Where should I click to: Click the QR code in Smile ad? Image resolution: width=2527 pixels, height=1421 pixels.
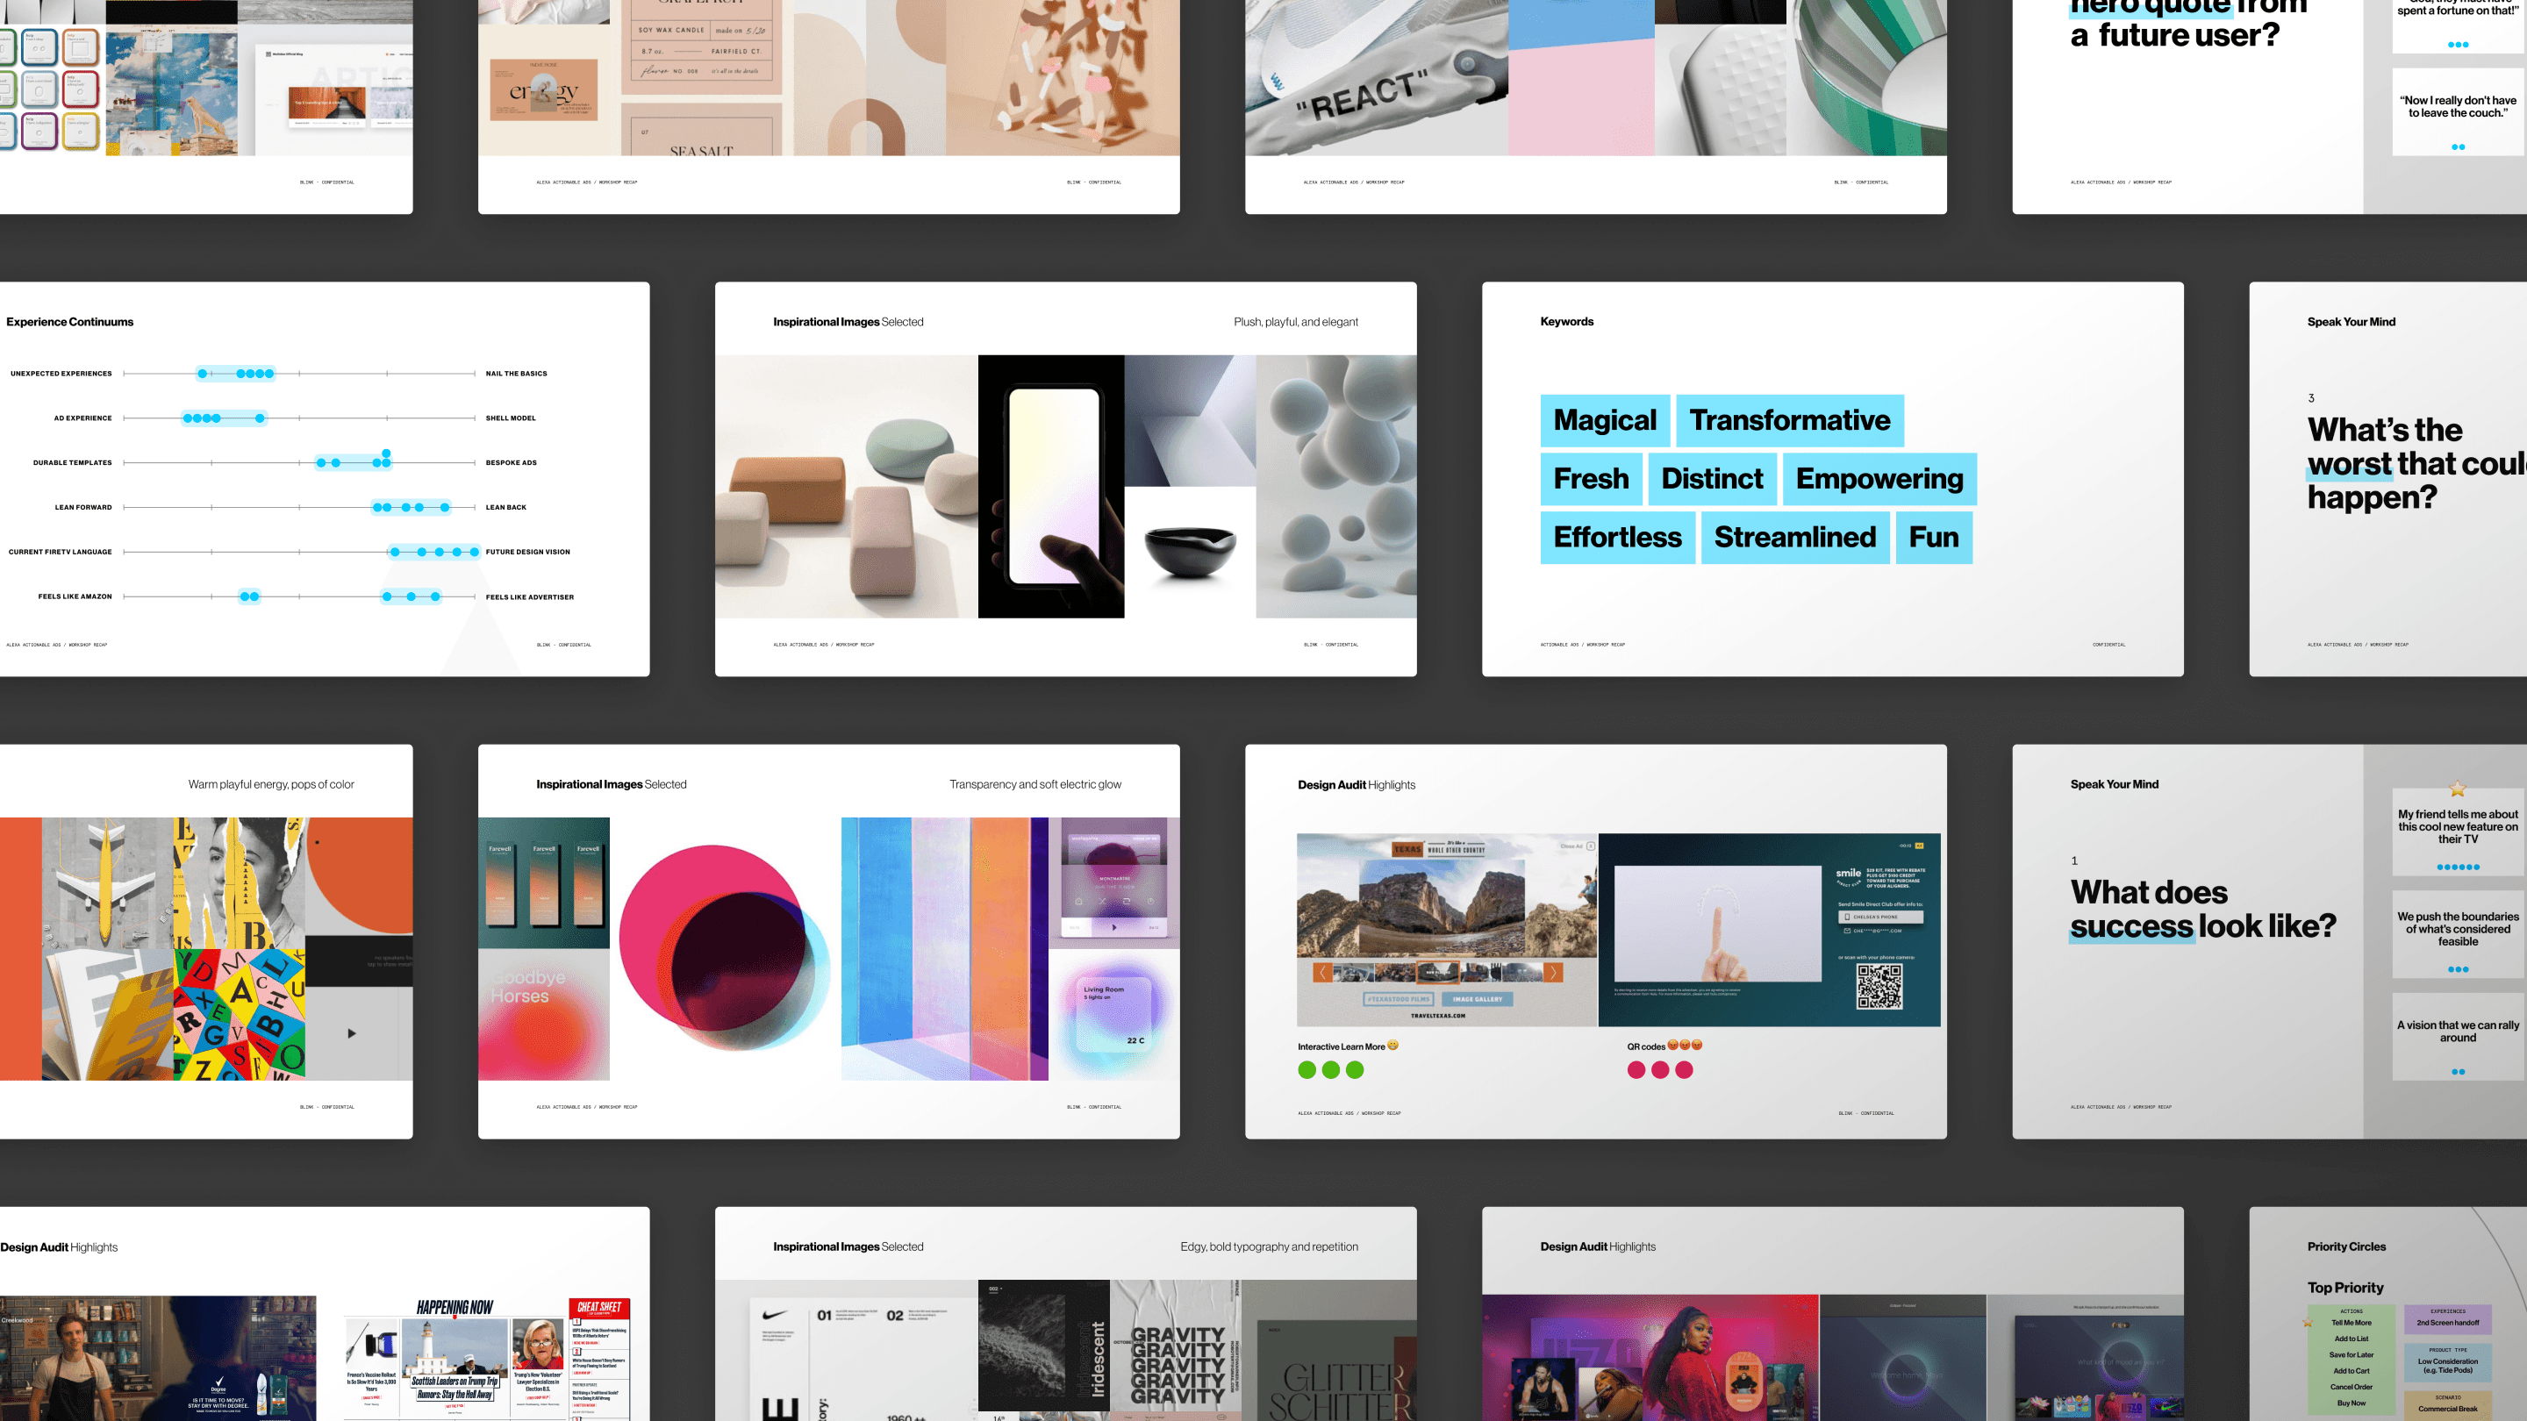click(1879, 987)
